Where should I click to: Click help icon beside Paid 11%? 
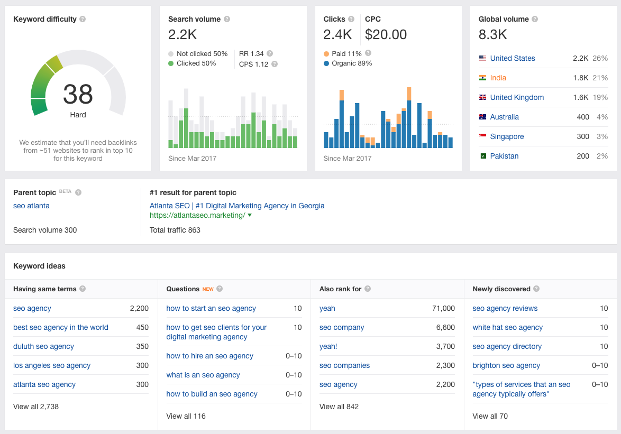coord(368,53)
